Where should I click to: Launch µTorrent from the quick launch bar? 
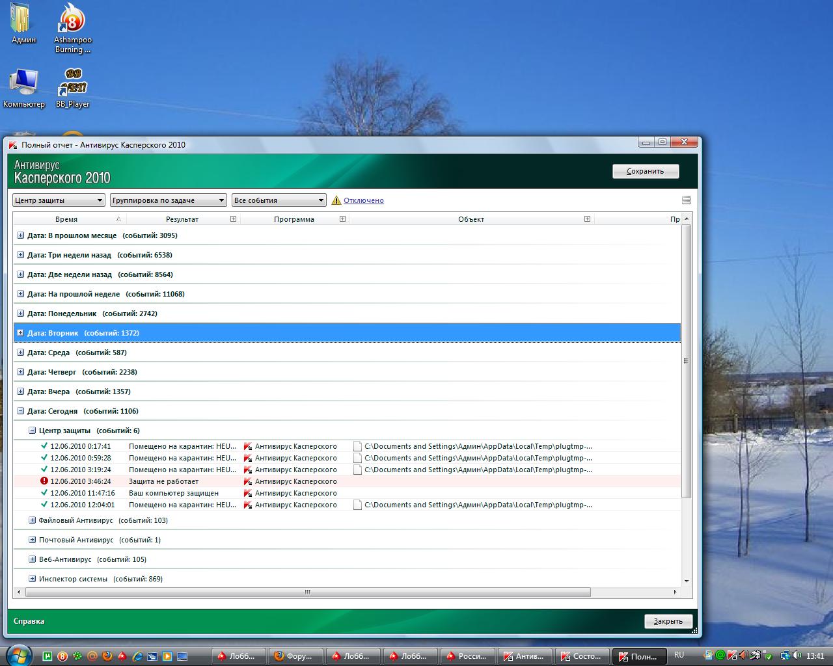pyautogui.click(x=48, y=656)
